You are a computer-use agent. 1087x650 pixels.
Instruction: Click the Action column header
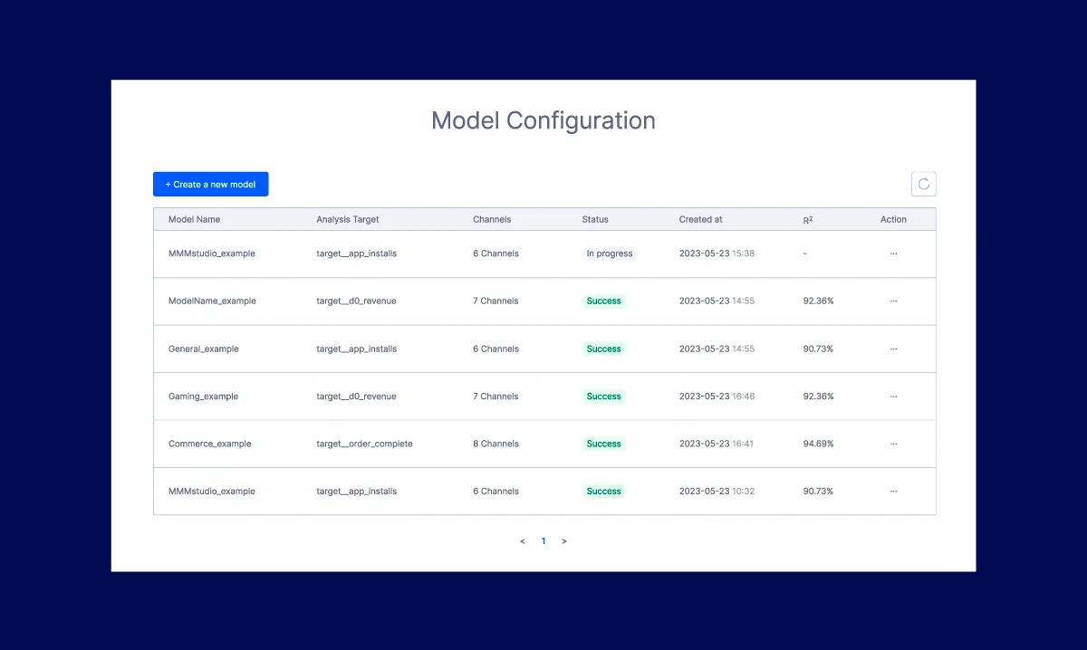[893, 219]
